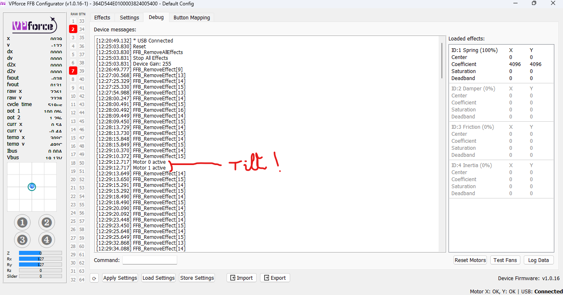
Task: Focus the Command input field
Action: 150,260
